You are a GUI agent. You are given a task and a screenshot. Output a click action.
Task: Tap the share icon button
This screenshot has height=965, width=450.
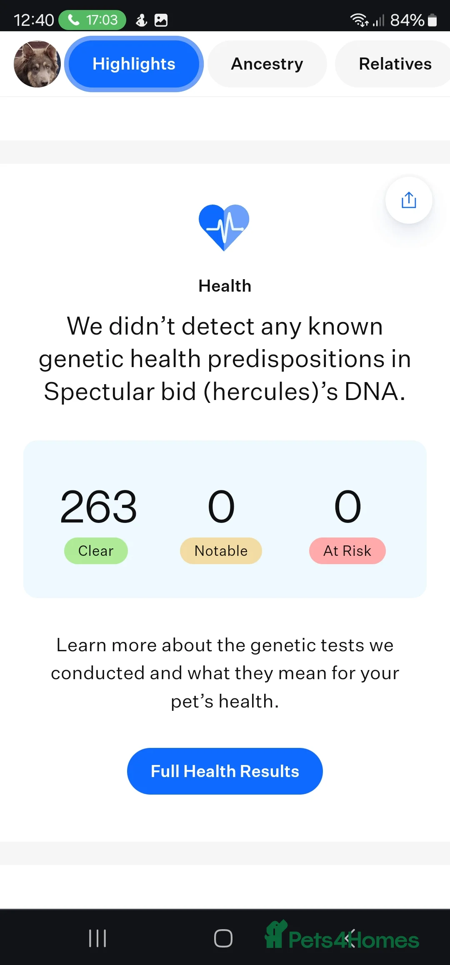pyautogui.click(x=409, y=200)
